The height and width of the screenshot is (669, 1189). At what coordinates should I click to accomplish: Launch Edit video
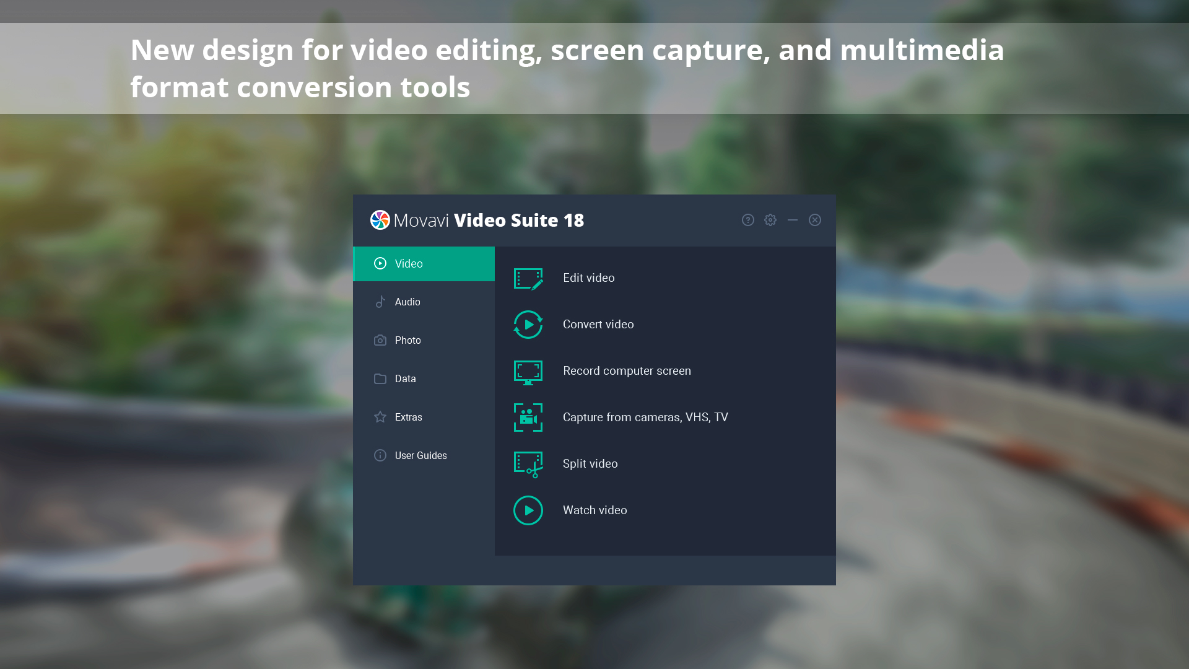point(588,278)
